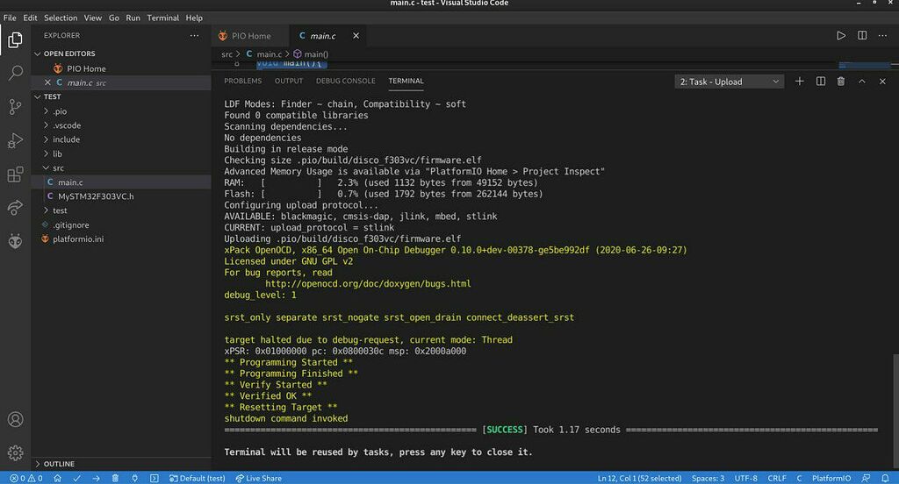Screen dimensions: 899x484
Task: Split the editor using the split icon
Action: [862, 36]
